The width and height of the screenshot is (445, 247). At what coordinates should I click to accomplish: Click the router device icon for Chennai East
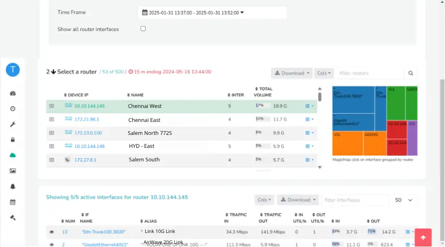point(68,119)
